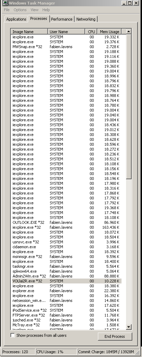This screenshot has width=142, height=357.
Task: Open the File menu
Action: pos(7,10)
